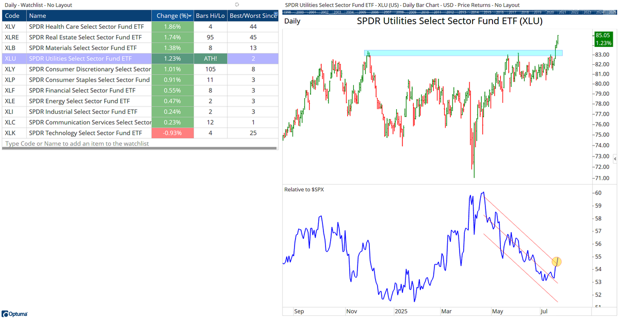Click the Nov label on date axis

[x=352, y=311]
